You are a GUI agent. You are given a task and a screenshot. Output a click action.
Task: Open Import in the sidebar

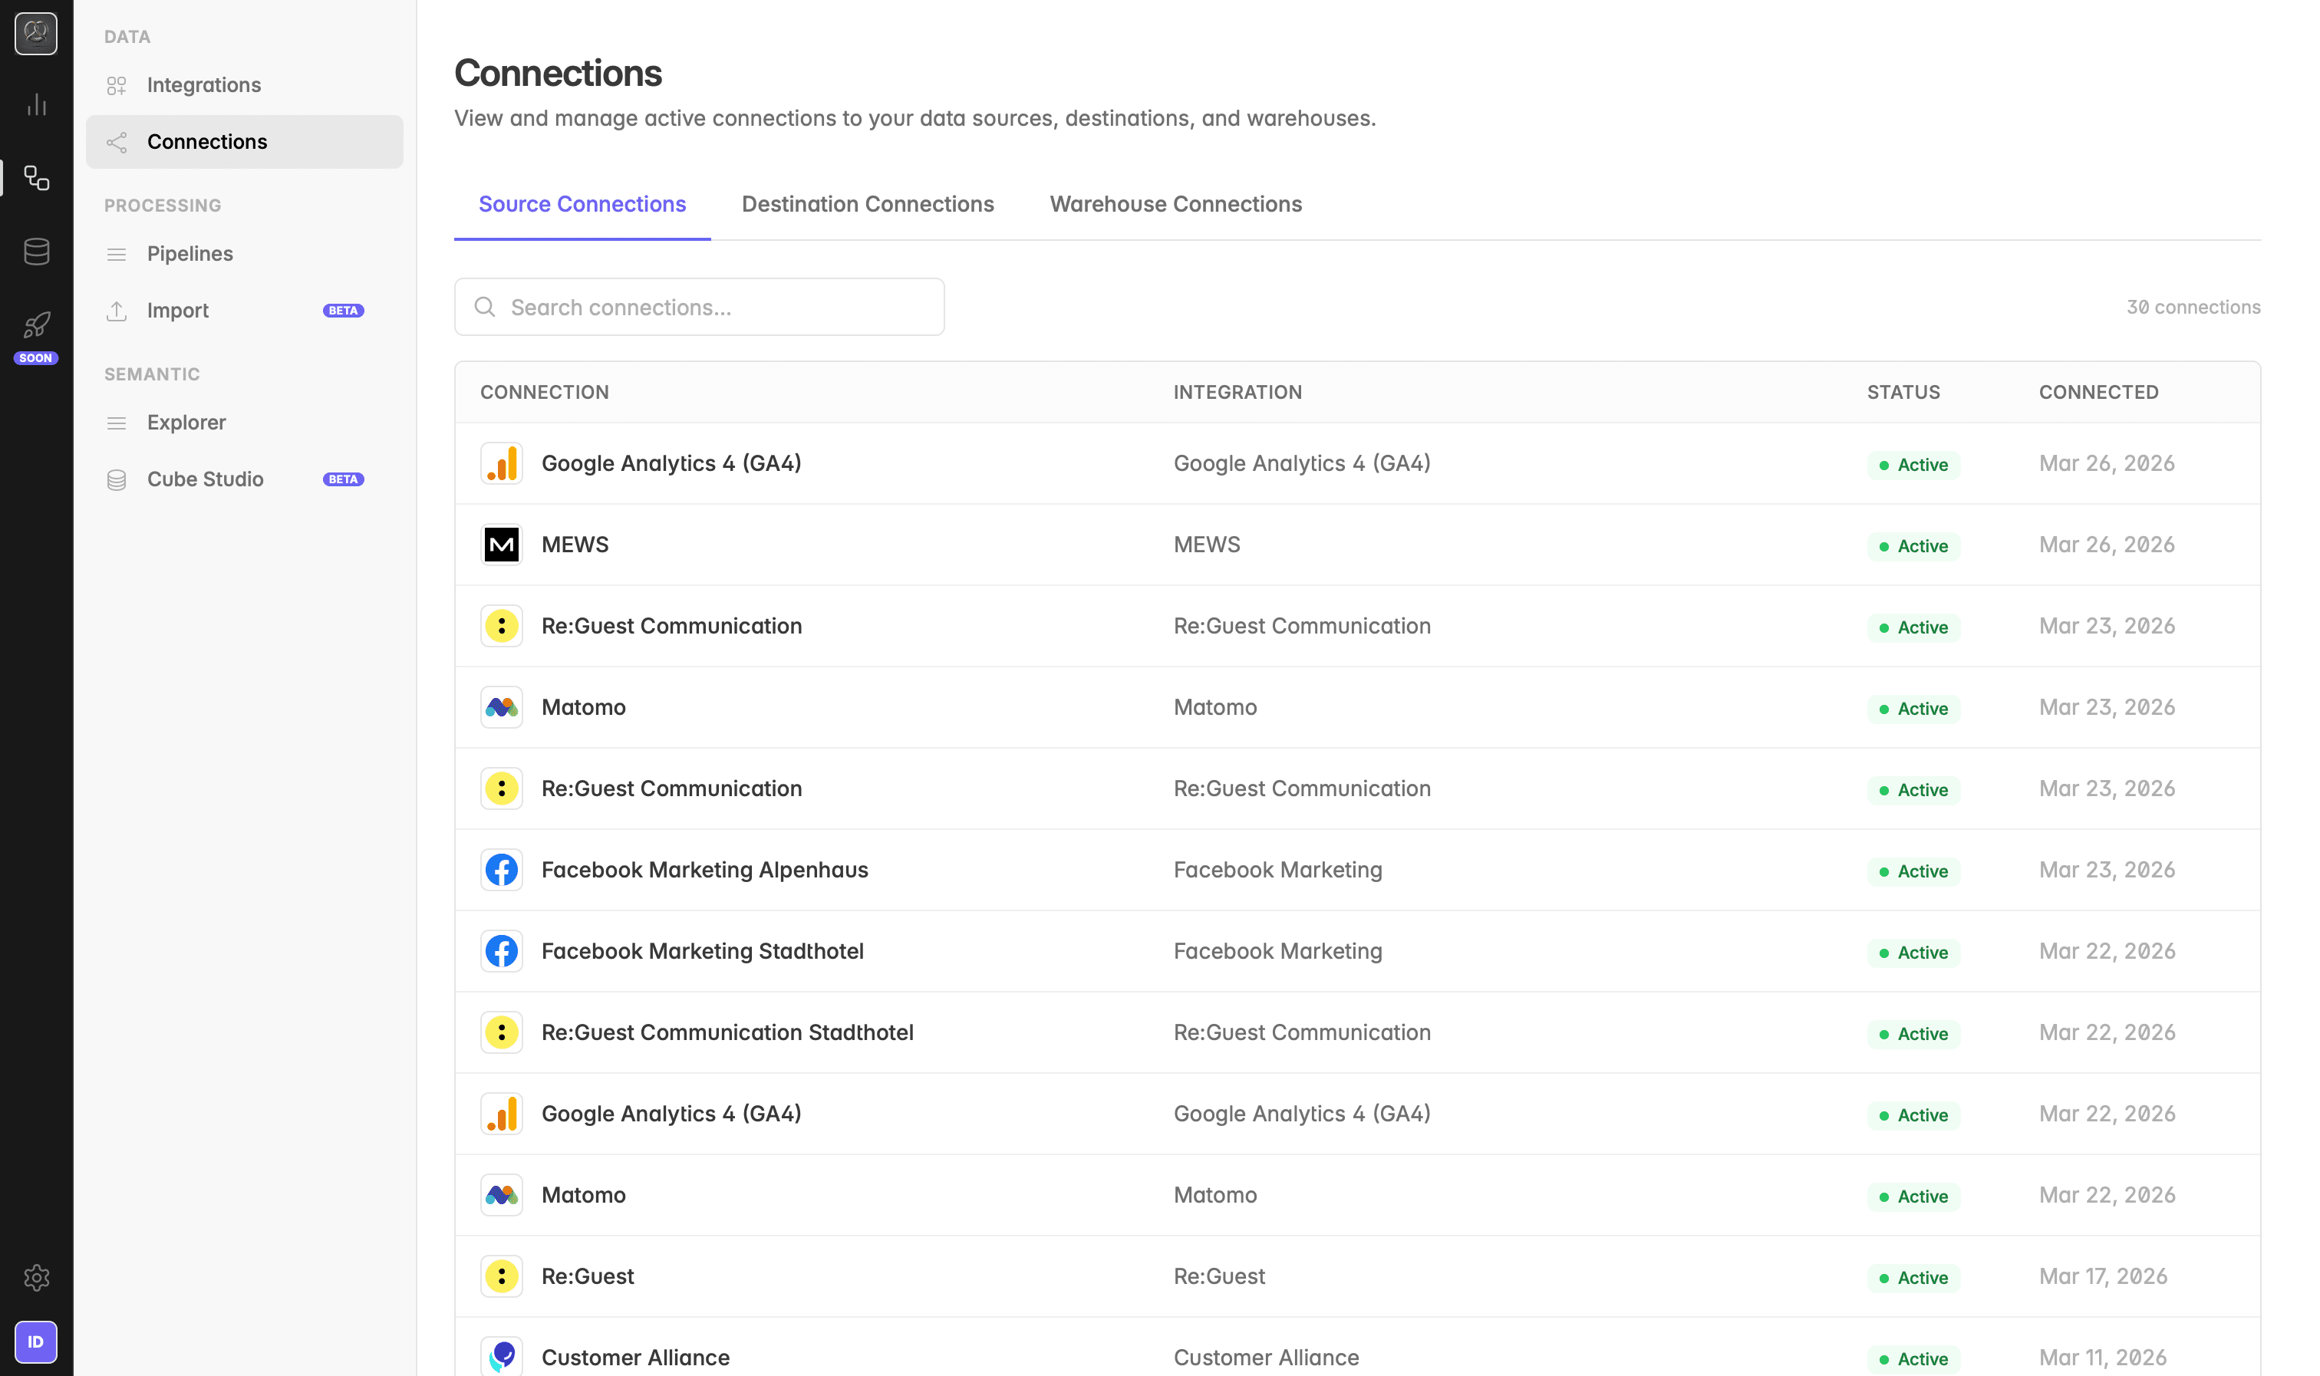(x=245, y=311)
